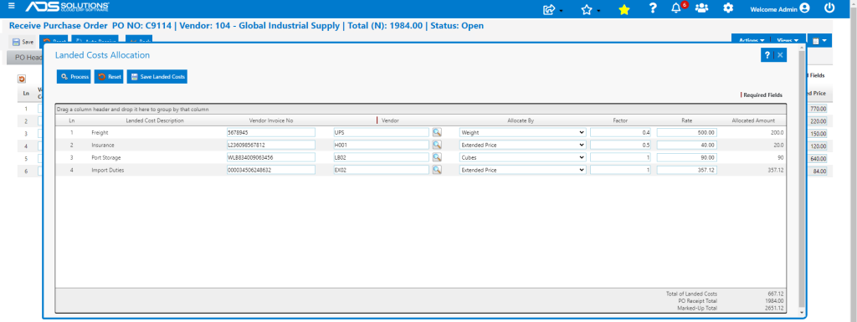This screenshot has width=857, height=322.
Task: Click Reset in Landed Costs dialog
Action: click(x=110, y=77)
